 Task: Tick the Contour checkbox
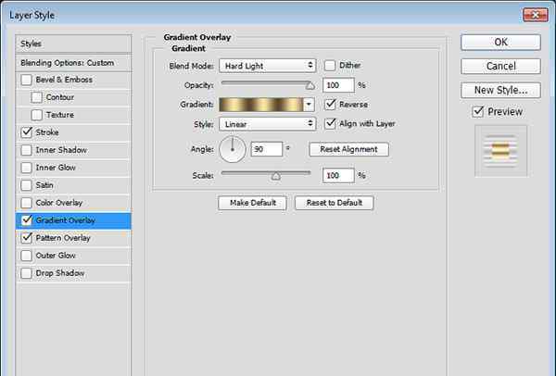[36, 97]
